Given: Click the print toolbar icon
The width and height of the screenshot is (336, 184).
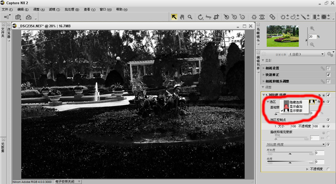Looking at the screenshot, I should [29, 17].
